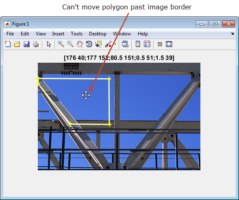Click the Figure 1 window title
Viewport: 239px width, 200px height.
coord(20,24)
